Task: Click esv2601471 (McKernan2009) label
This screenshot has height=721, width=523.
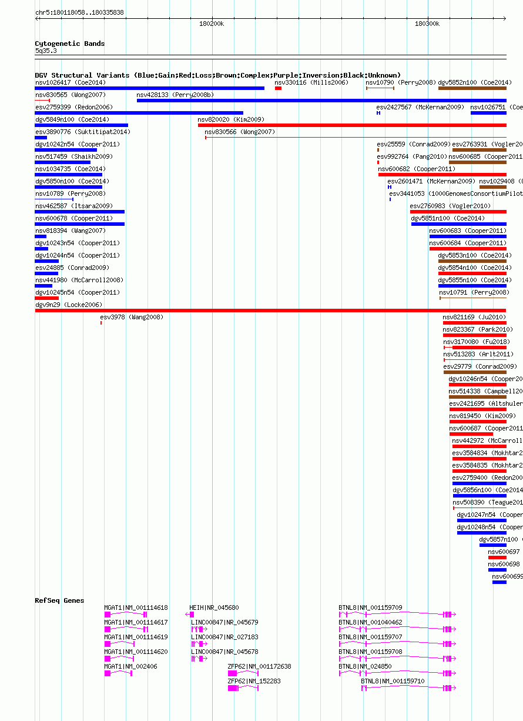Action: 431,182
